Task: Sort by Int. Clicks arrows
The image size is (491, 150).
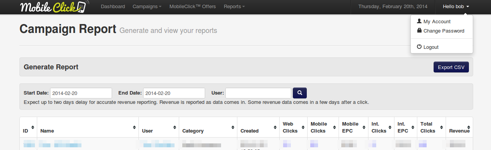Action: pos(390,128)
